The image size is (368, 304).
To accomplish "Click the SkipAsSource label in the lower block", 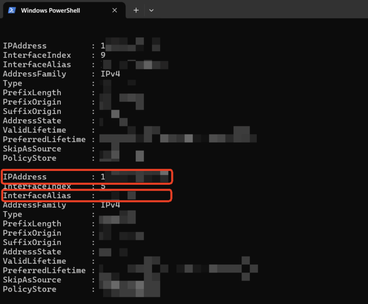I will click(32, 280).
